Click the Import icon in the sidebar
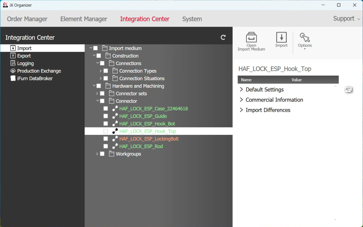Viewport: 363px width, 227px height. tap(13, 48)
